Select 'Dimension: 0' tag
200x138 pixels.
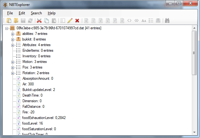tap(32, 101)
